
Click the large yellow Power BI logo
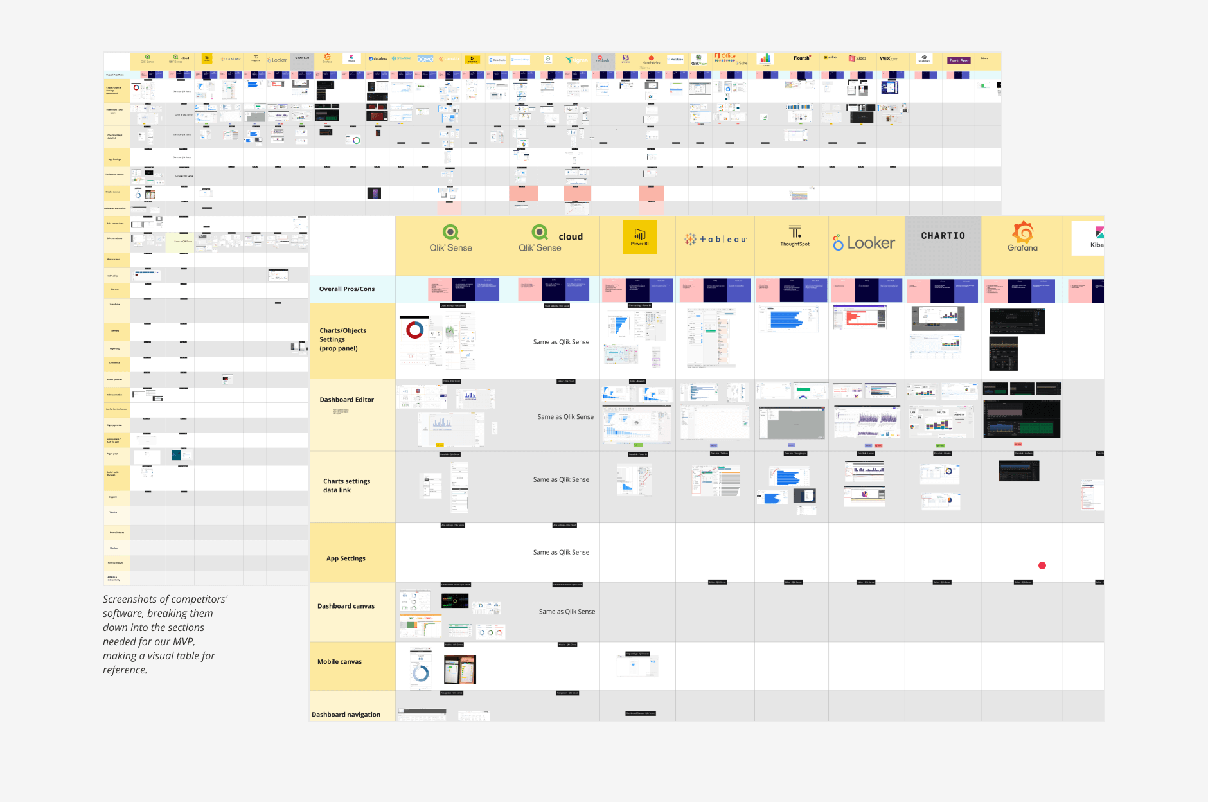pyautogui.click(x=639, y=237)
